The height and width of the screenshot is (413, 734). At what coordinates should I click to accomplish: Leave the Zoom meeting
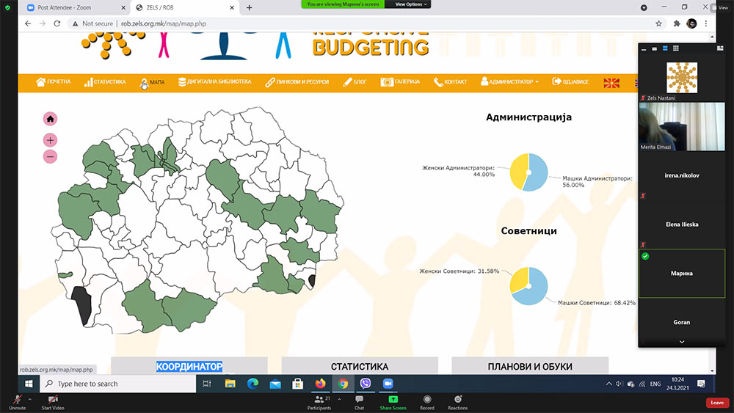[717, 403]
